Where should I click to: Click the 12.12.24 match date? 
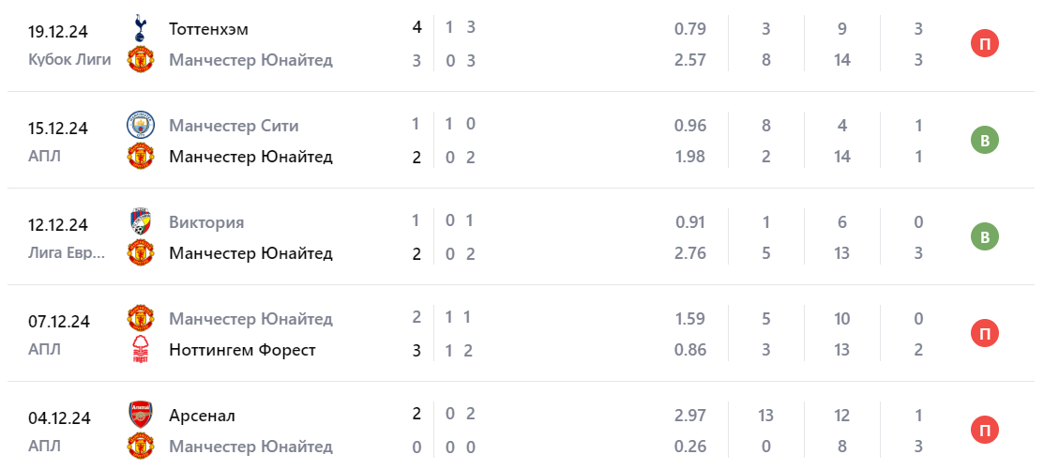point(58,225)
